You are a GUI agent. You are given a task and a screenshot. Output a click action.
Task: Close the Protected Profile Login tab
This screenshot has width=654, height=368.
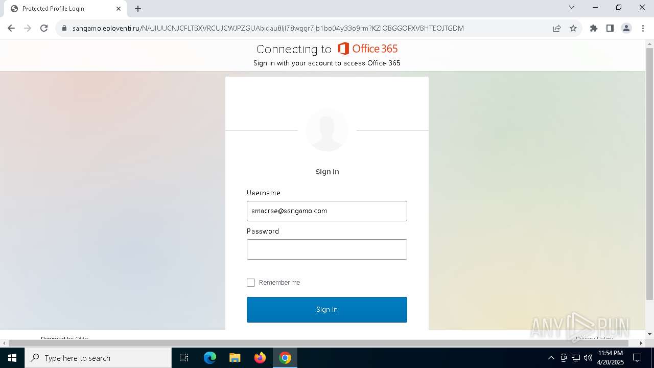pyautogui.click(x=119, y=9)
